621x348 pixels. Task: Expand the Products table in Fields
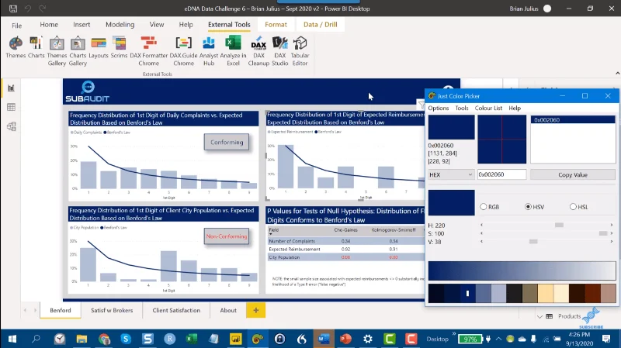tap(539, 316)
